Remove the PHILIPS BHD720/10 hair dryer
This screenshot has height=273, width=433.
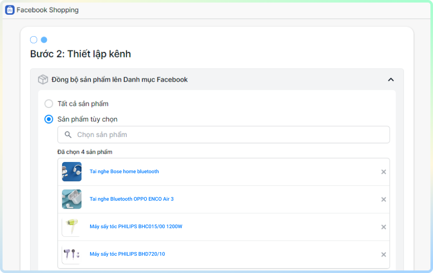(384, 254)
